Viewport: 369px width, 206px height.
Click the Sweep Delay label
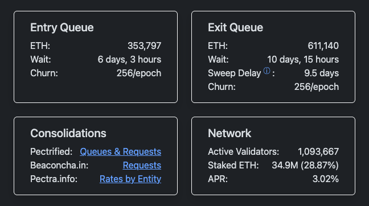(x=235, y=73)
